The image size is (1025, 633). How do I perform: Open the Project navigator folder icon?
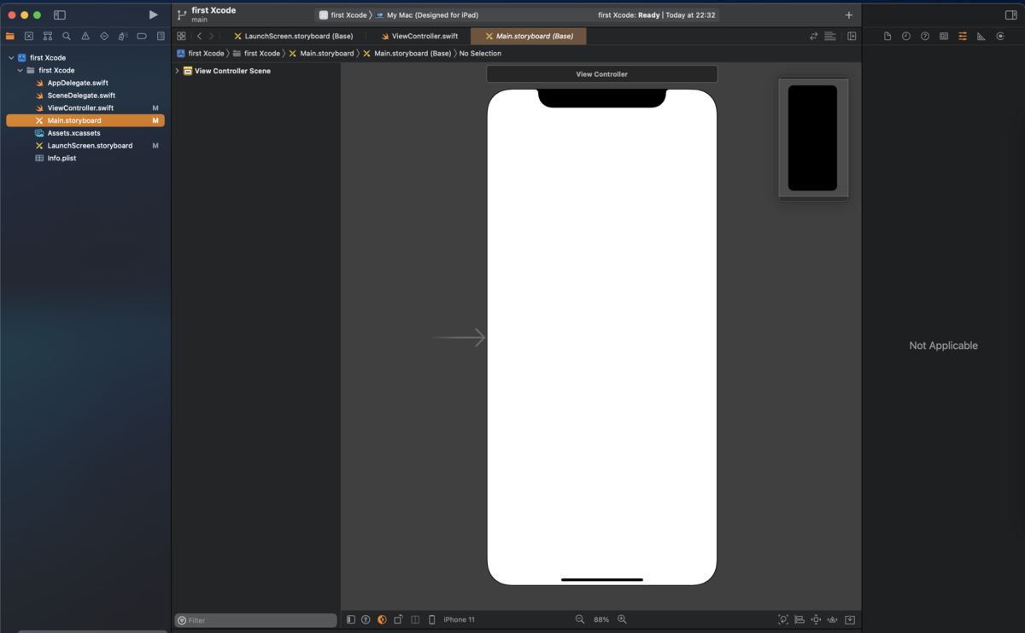click(10, 36)
